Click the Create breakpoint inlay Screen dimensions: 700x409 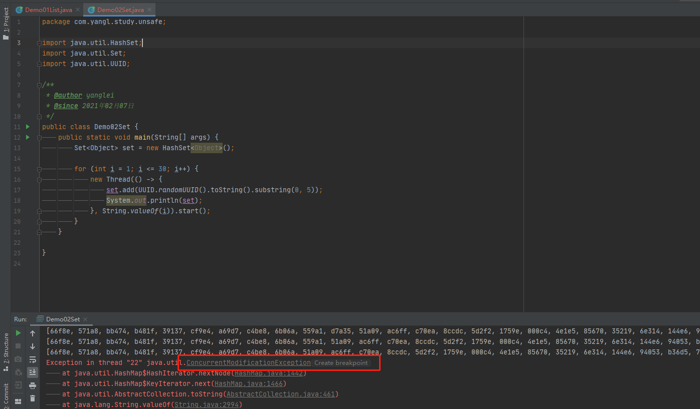pos(341,363)
